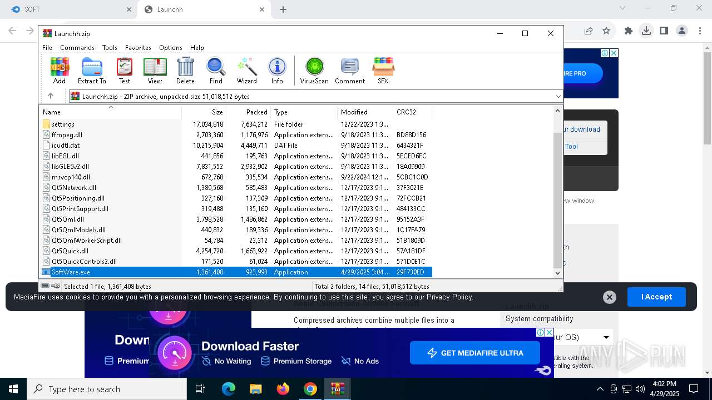Screen dimensions: 712x400
Task: Open Firefox from the taskbar
Action: [x=283, y=389]
